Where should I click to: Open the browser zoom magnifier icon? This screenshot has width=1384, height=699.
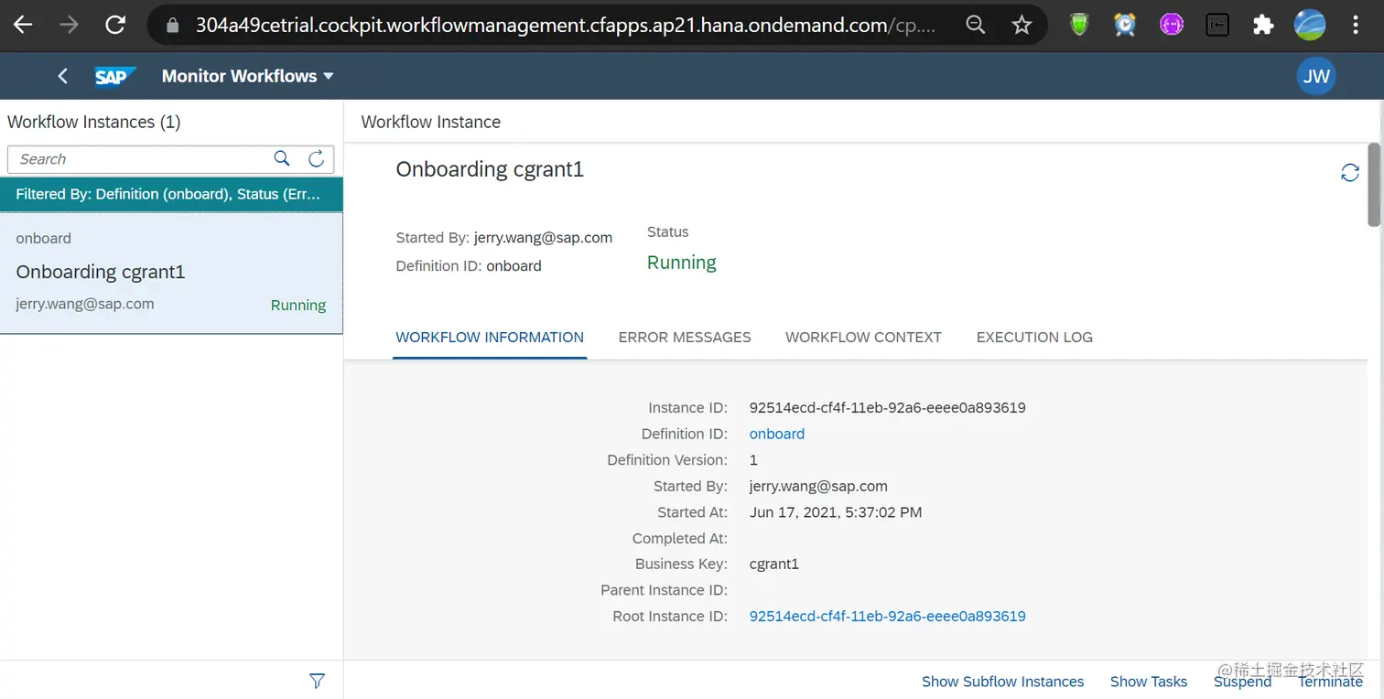pos(976,26)
